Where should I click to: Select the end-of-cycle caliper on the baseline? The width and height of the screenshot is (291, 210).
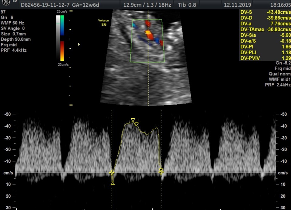tap(161, 171)
